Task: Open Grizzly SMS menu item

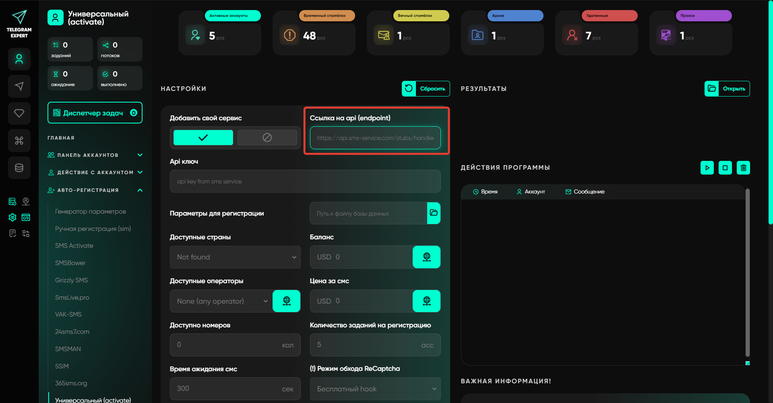Action: (x=71, y=280)
